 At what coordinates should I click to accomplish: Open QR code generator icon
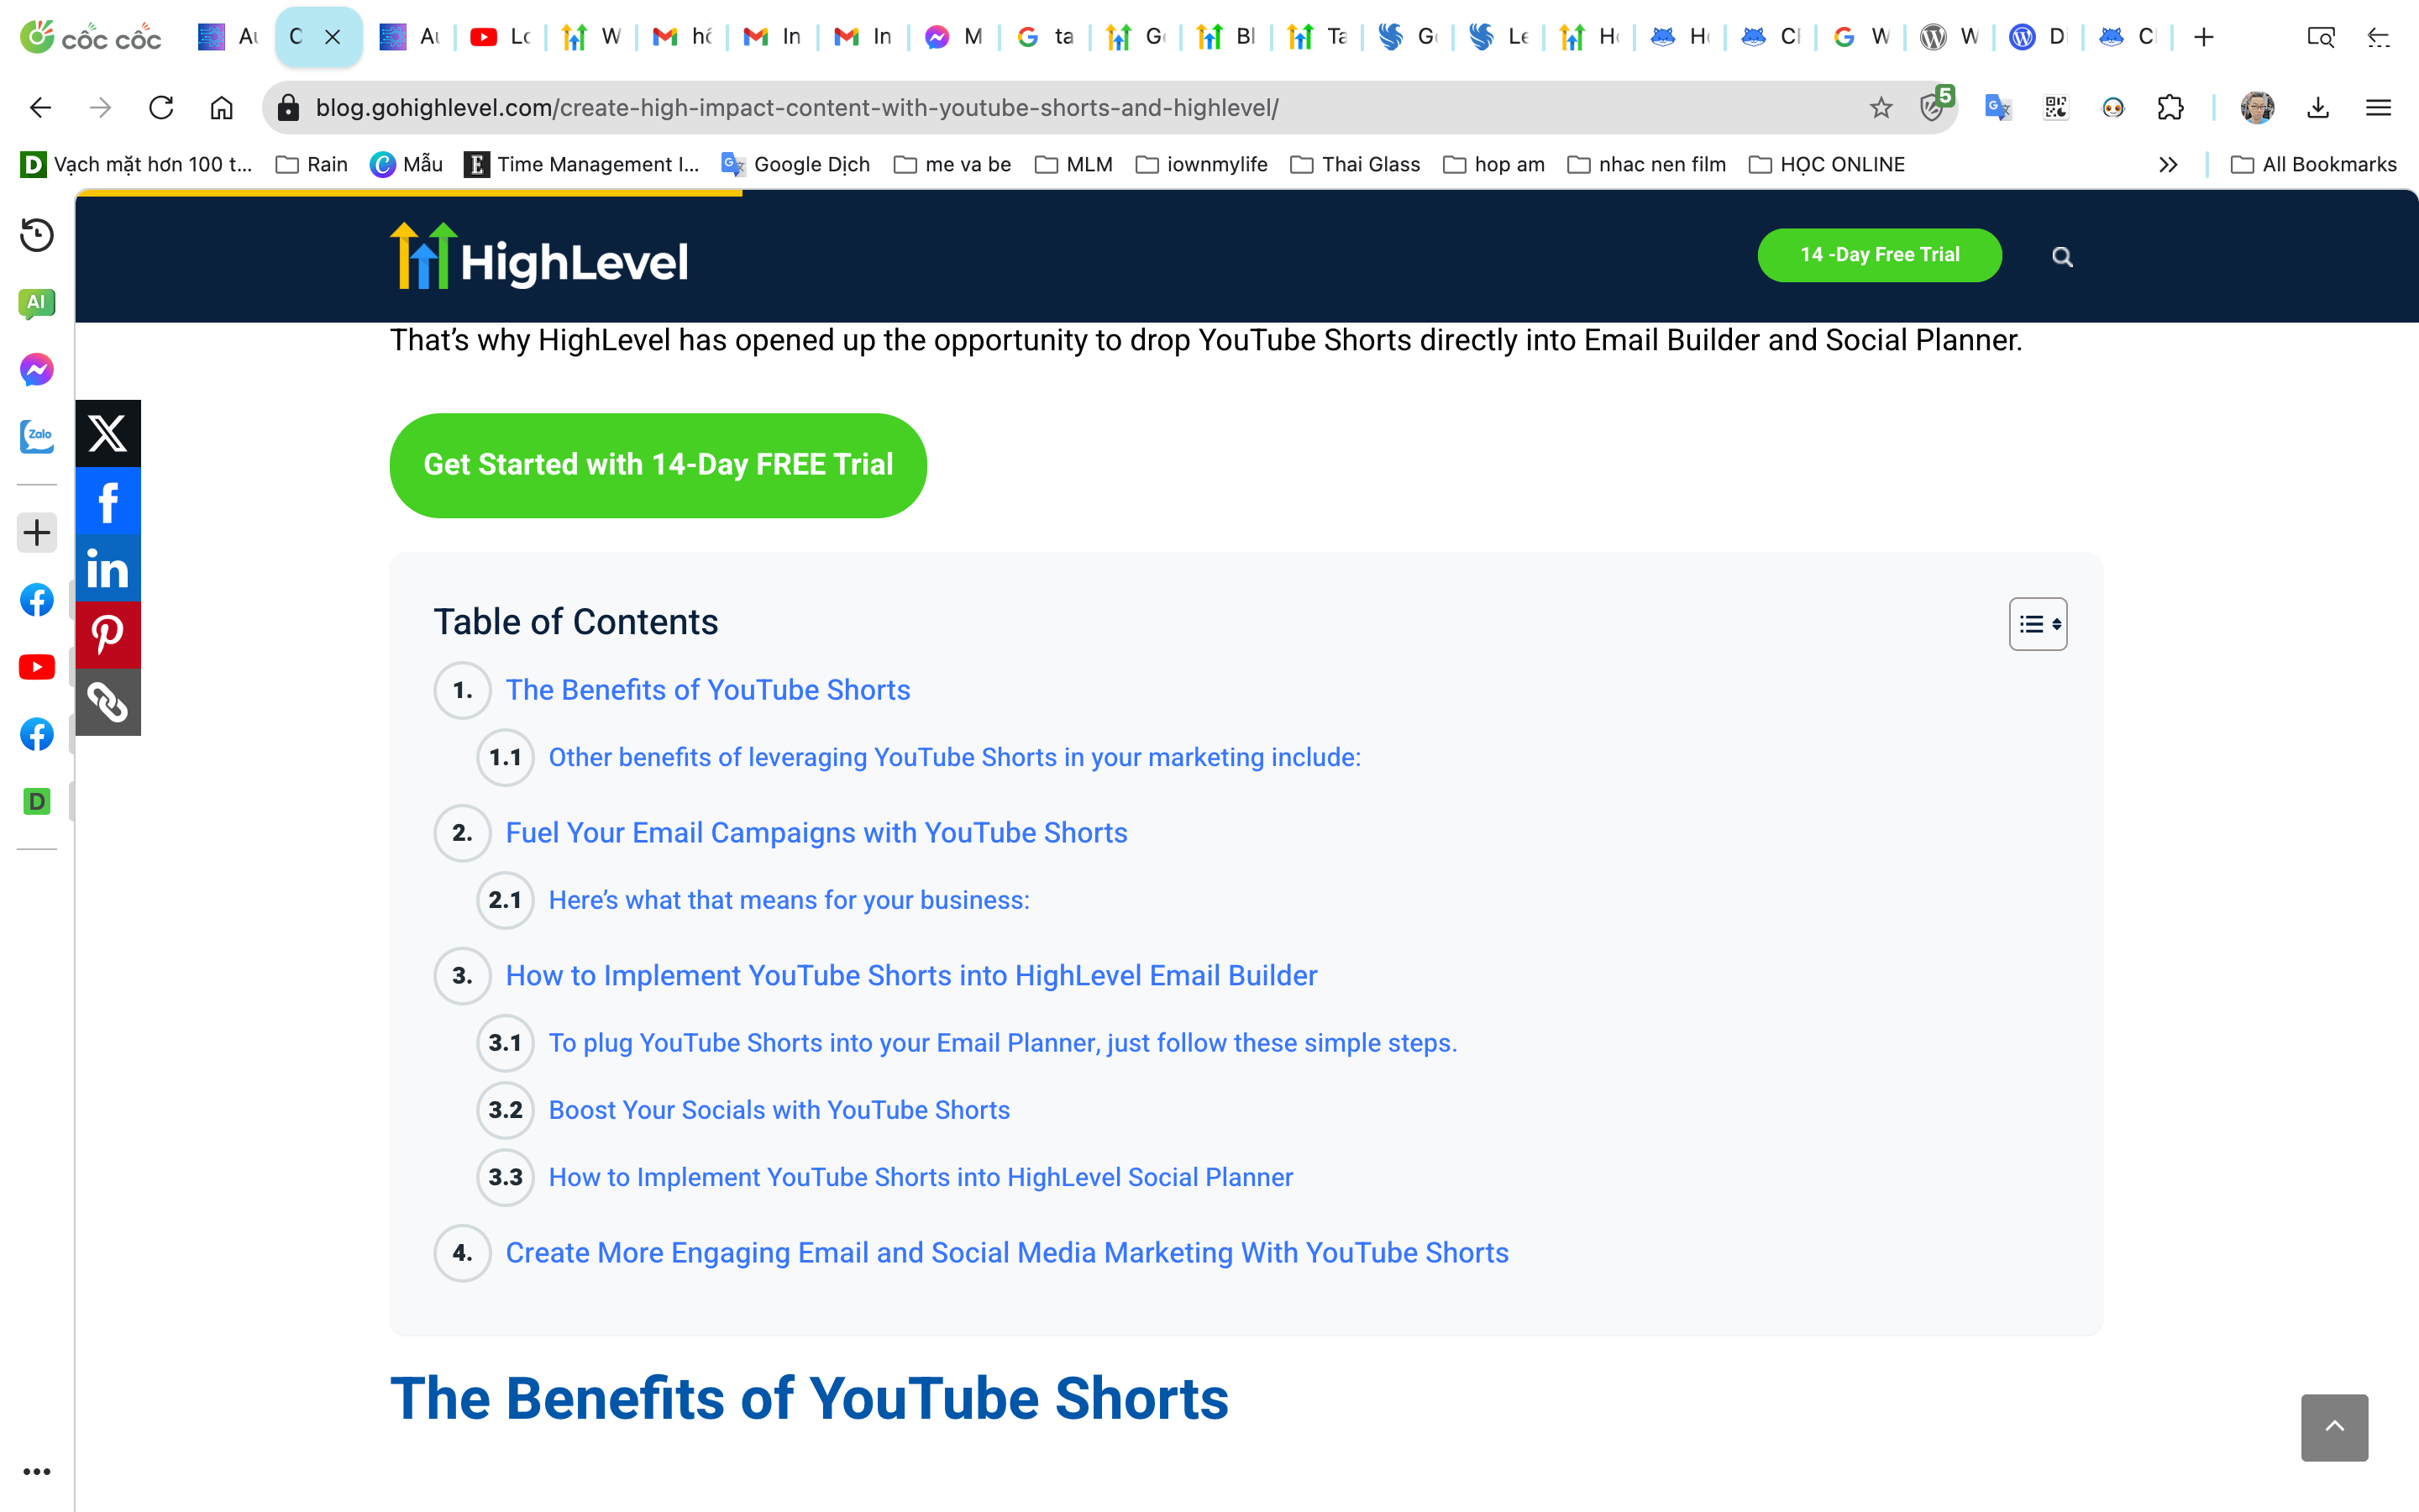pos(2055,108)
